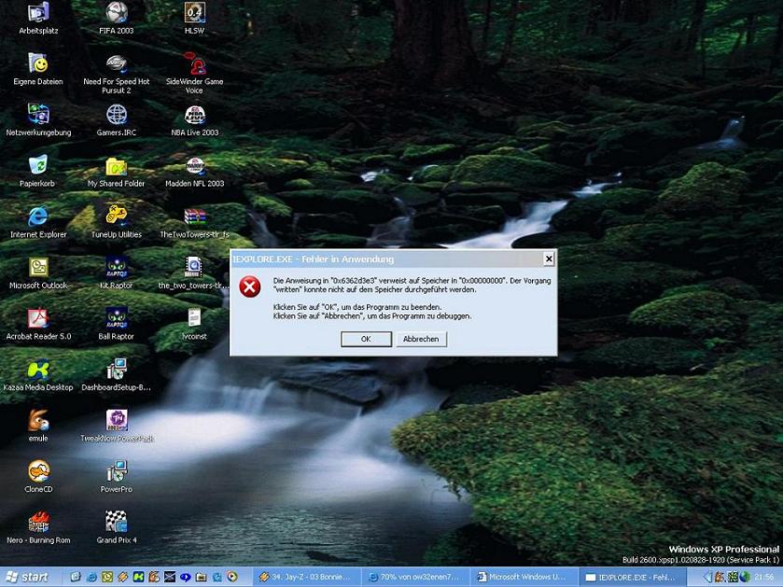
Task: Launch Windows Media Player from quick launch
Action: coord(232,577)
